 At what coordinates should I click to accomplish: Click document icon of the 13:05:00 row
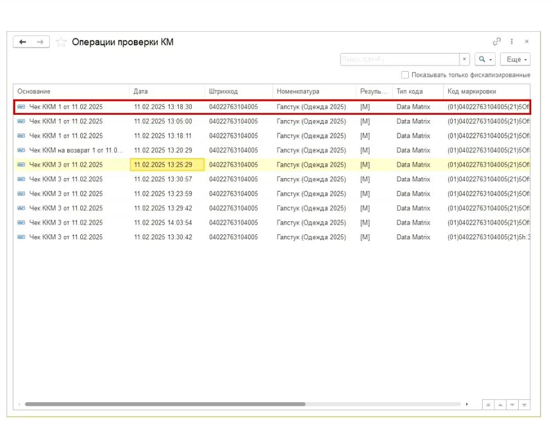pos(21,121)
